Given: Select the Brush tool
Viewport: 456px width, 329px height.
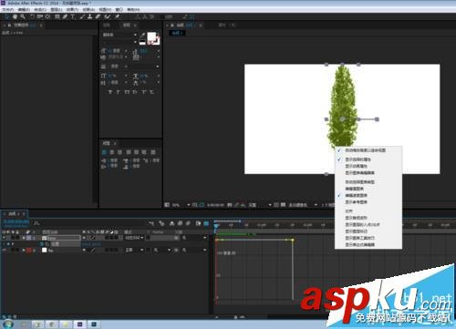Looking at the screenshot, I should 83,16.
